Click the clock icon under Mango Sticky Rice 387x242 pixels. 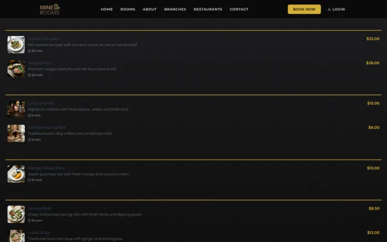tap(29, 180)
